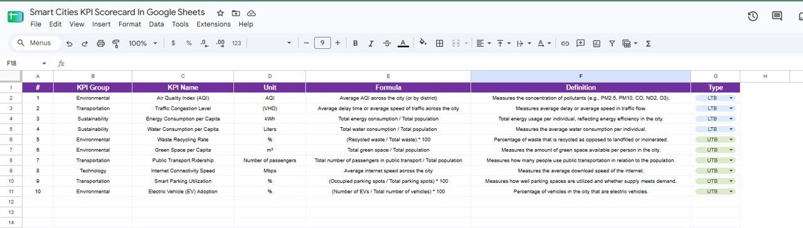
Task: Open the vertical align dropdown
Action: pyautogui.click(x=503, y=43)
